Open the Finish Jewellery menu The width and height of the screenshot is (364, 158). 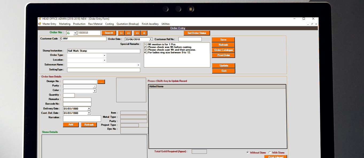150,24
